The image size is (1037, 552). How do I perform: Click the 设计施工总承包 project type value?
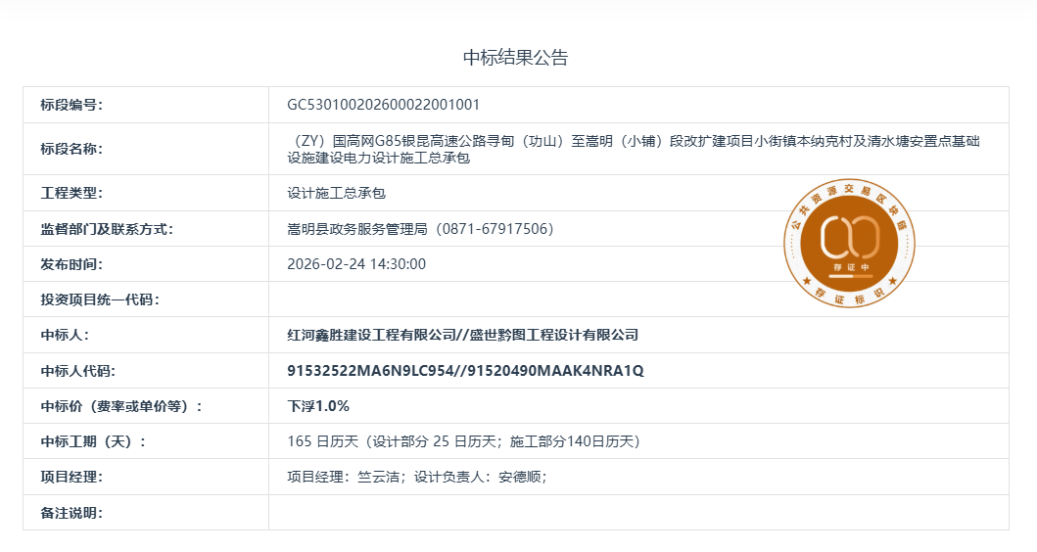(x=336, y=194)
